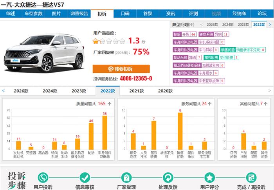This screenshot has width=274, height=190.
Task: Open the 口碑 navigation tab
Action: point(124,14)
